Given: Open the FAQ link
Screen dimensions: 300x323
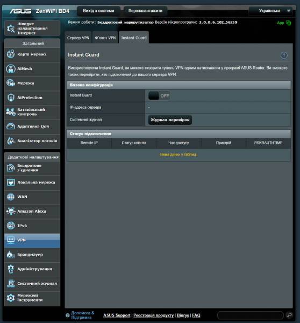Looking at the screenshot, I should (196, 315).
